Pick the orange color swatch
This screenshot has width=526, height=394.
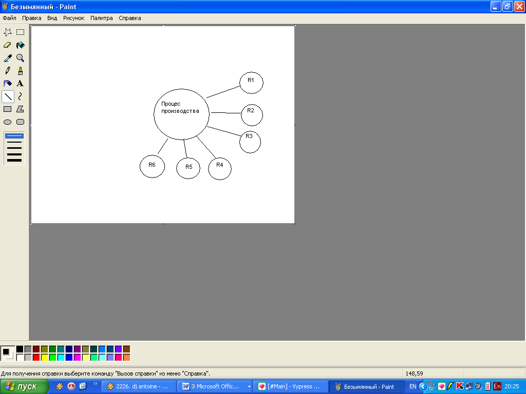click(126, 358)
